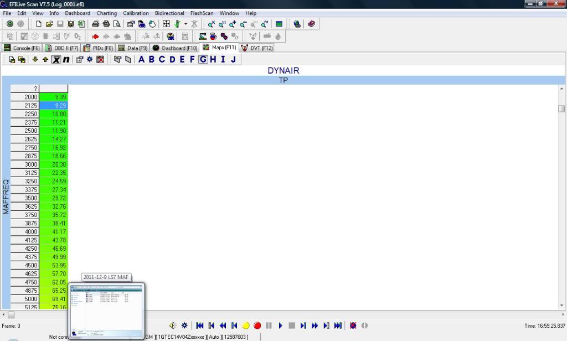The width and height of the screenshot is (567, 341).
Task: Click the highlighted 9.29 cell
Action: (x=54, y=106)
